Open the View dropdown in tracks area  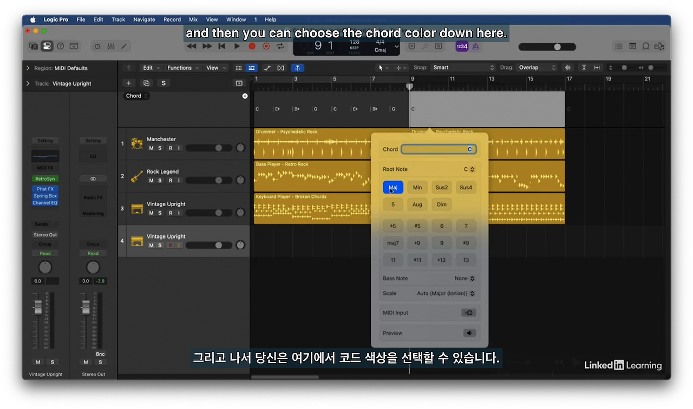pos(215,68)
